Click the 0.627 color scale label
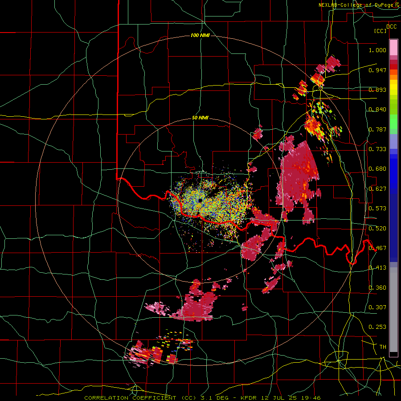Viewport: 401px width, 401px height. [377, 189]
